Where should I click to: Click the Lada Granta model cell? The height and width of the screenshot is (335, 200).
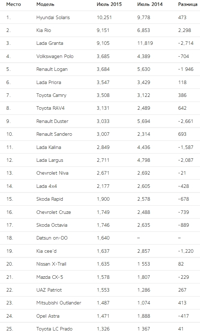pyautogui.click(x=50, y=43)
